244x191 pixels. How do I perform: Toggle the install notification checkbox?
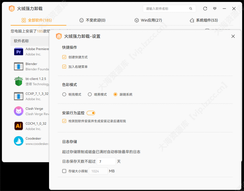coord(64,121)
